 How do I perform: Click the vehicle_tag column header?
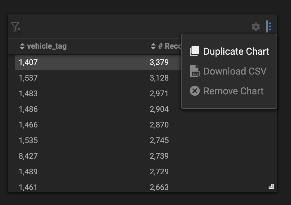[x=47, y=46]
